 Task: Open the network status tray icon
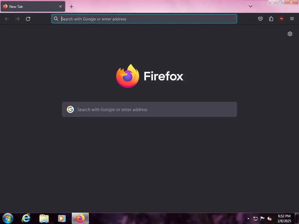pyautogui.click(x=255, y=218)
